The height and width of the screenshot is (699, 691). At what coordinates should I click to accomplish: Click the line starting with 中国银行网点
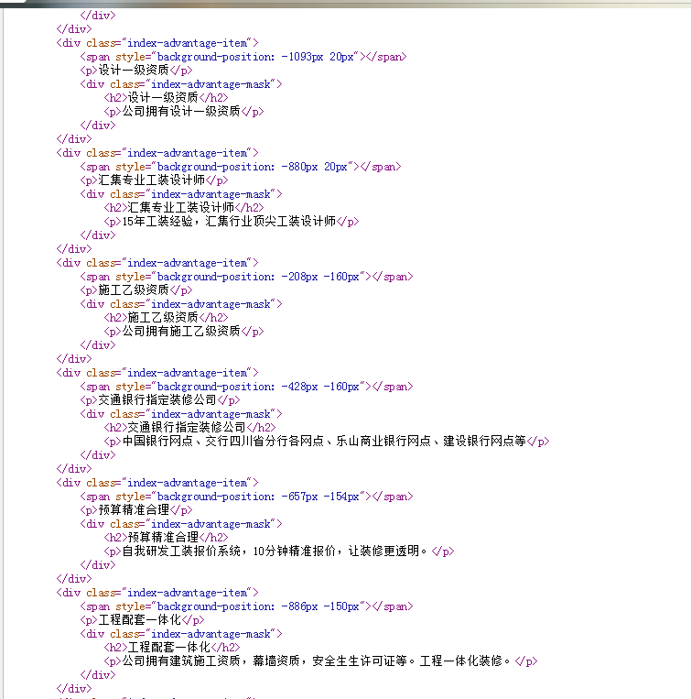coord(324,442)
